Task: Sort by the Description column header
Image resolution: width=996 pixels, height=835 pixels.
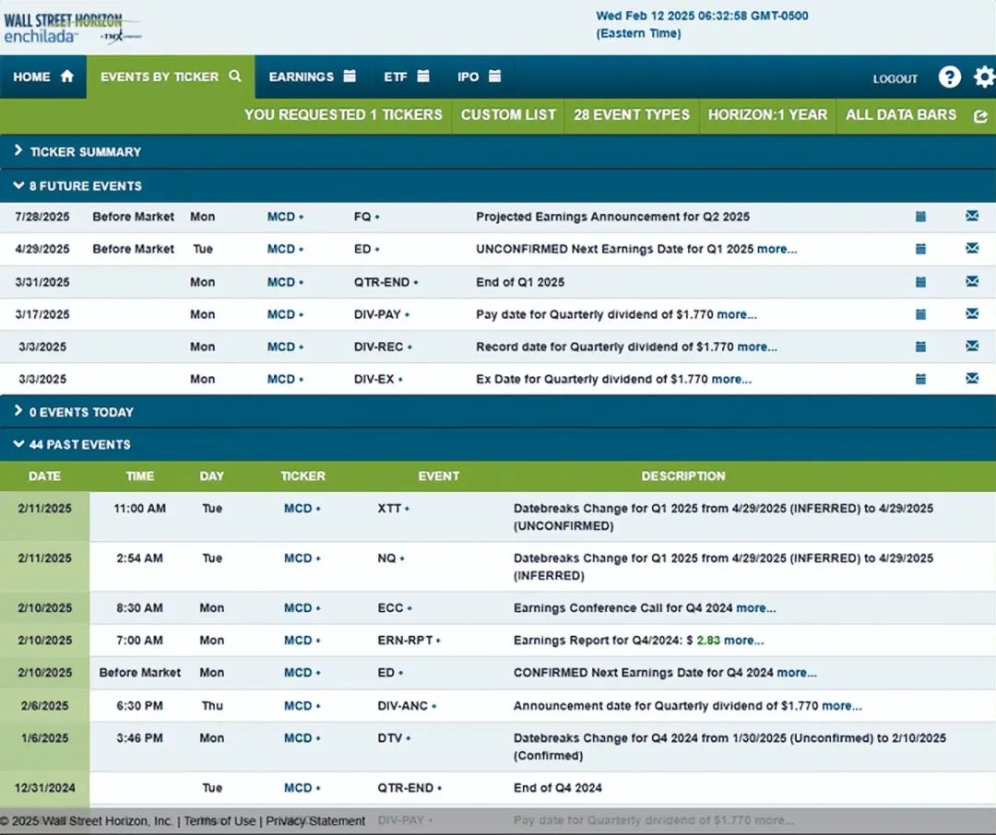Action: [682, 476]
